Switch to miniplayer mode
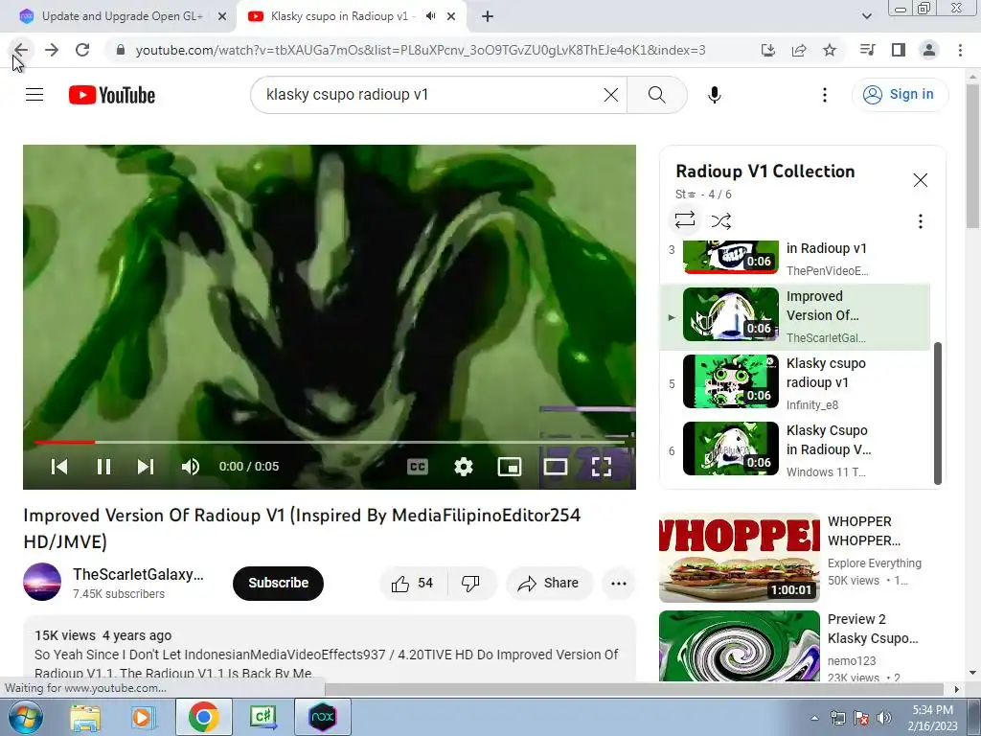Screen dimensions: 981x736 (x=510, y=467)
